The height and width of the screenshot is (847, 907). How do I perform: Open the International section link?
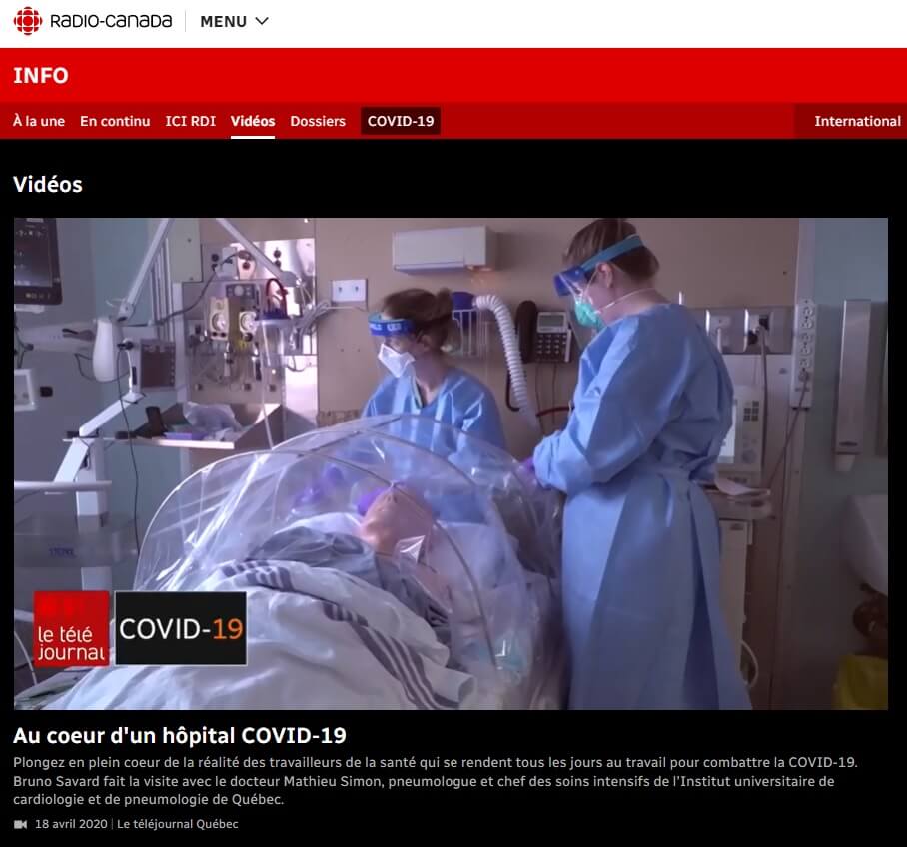click(x=857, y=121)
